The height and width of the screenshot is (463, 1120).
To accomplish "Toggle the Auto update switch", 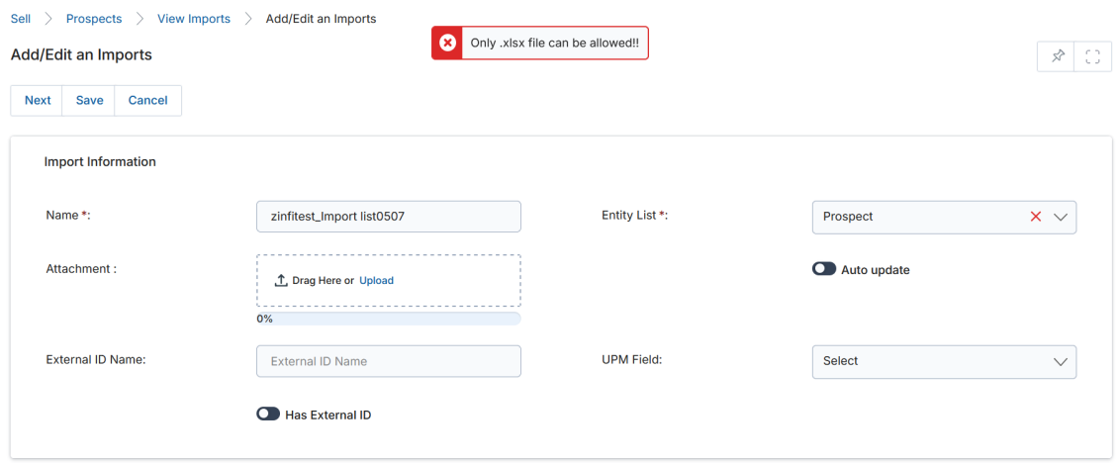I will 824,269.
